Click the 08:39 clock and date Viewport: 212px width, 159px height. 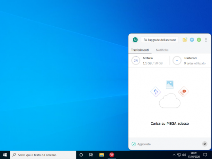coord(194,155)
